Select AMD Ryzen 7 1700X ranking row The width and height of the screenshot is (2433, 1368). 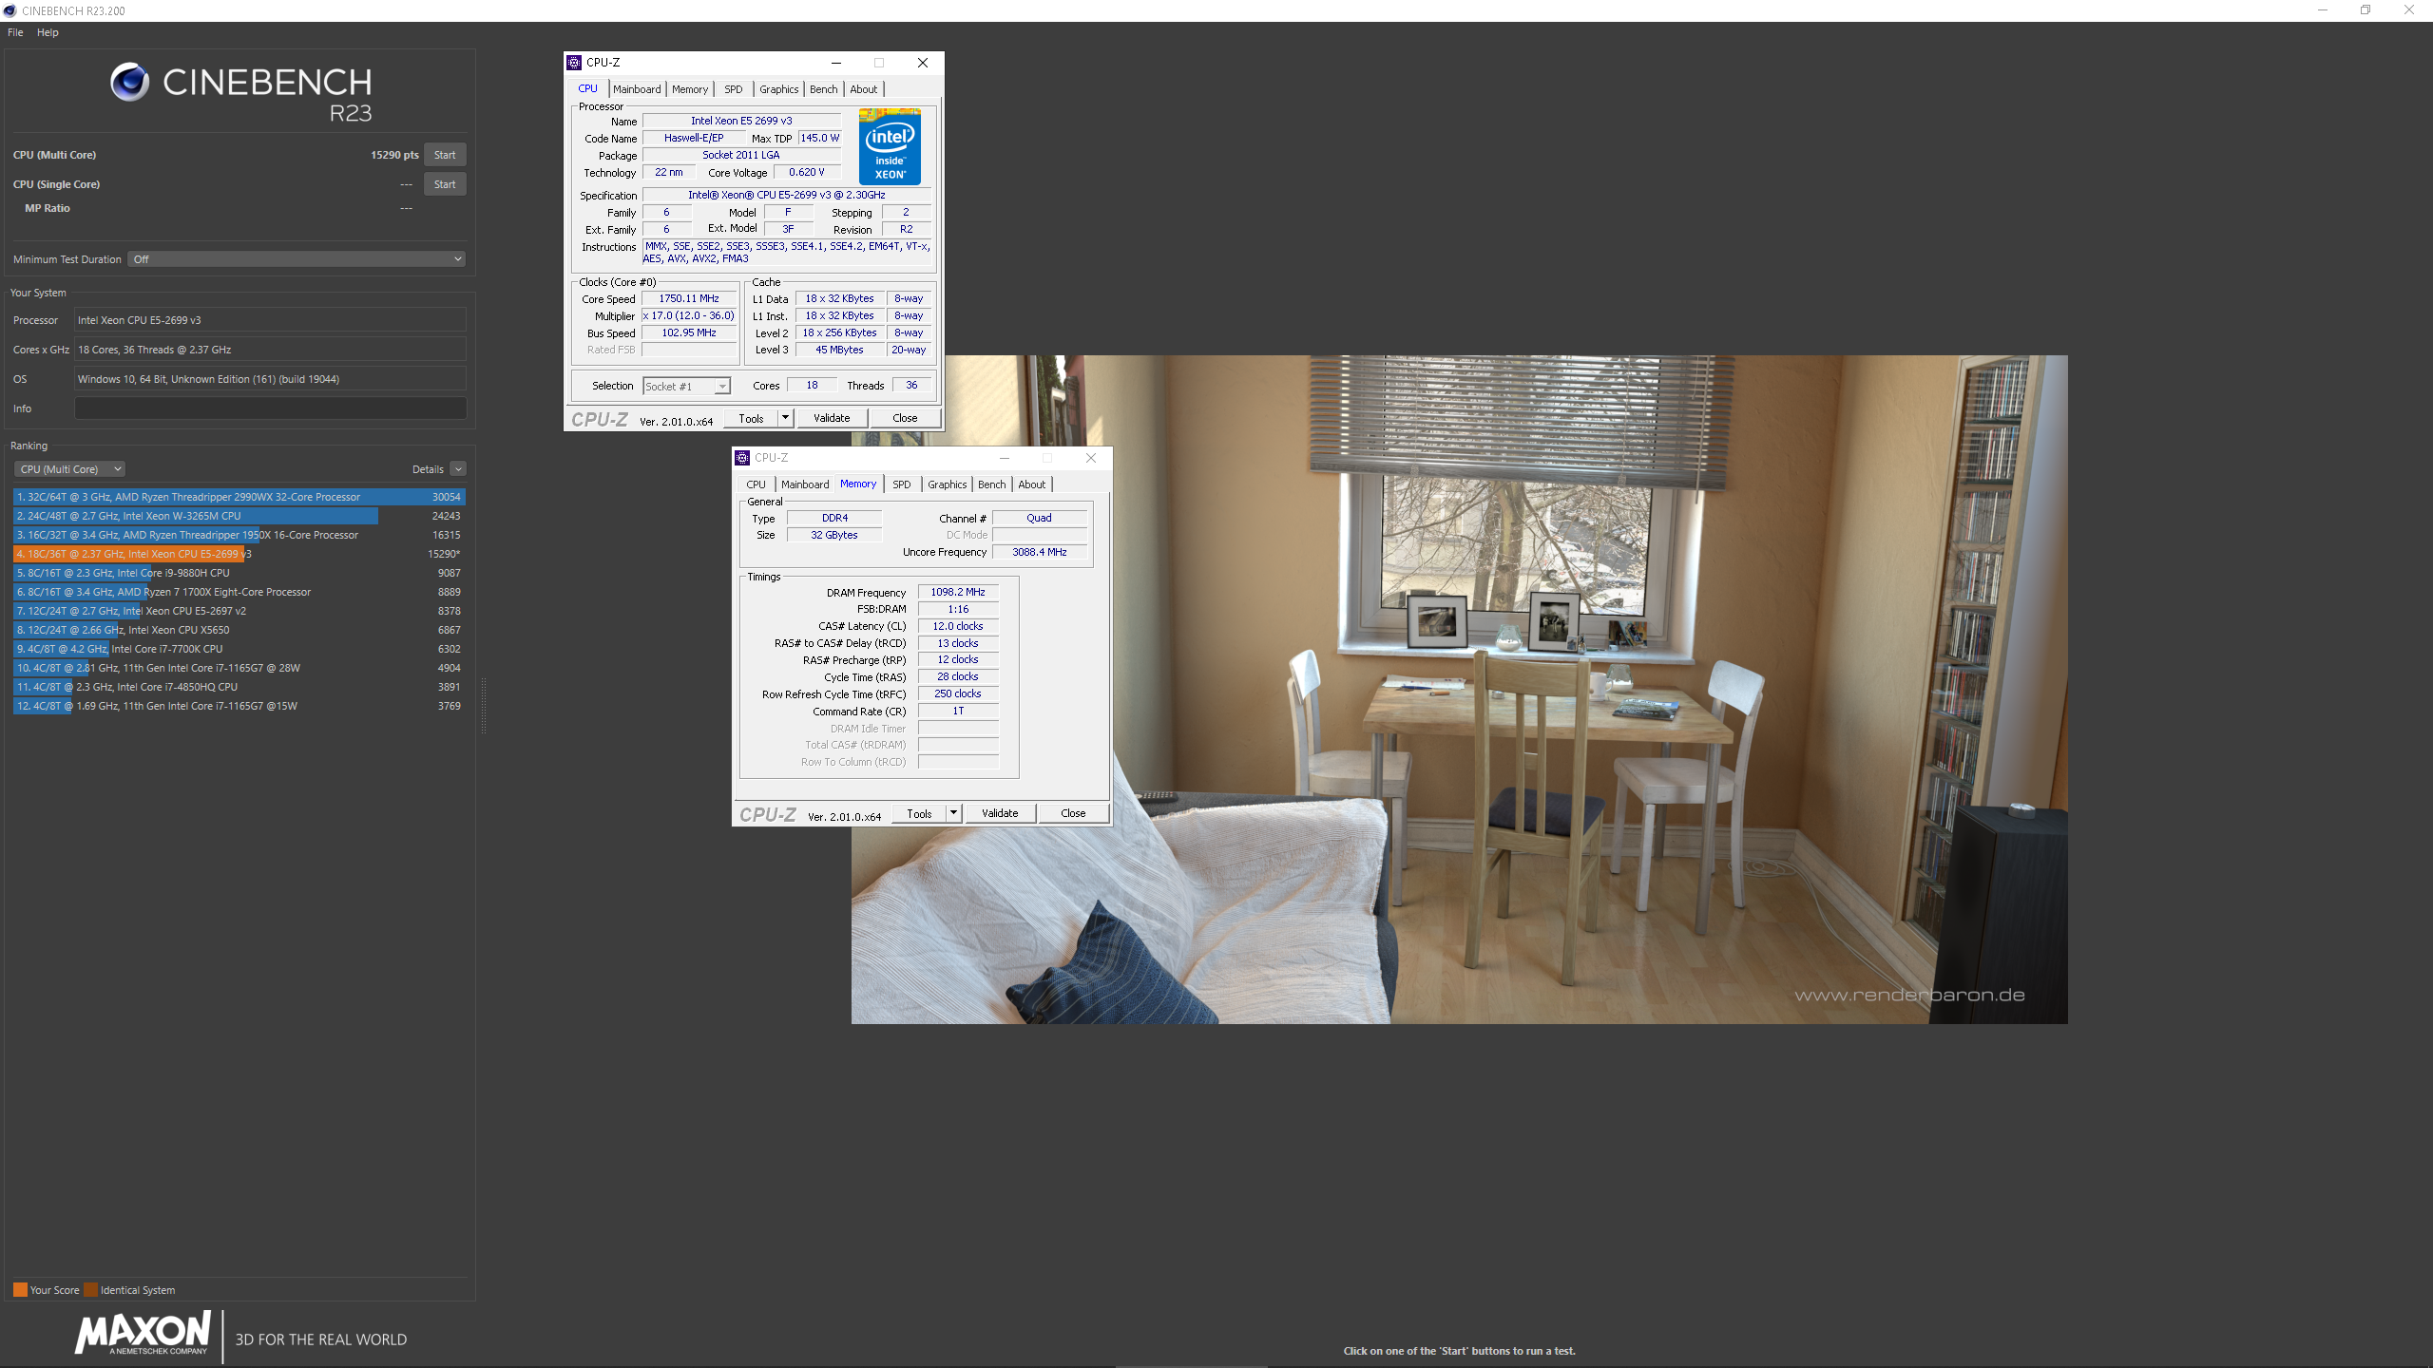click(x=239, y=592)
